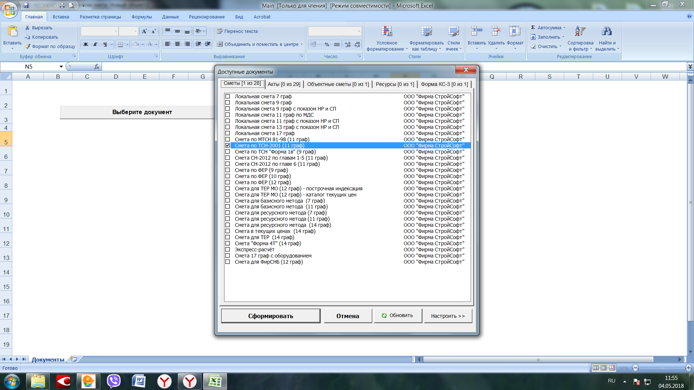Check Смета 17 граф с оборудованием

(228, 256)
